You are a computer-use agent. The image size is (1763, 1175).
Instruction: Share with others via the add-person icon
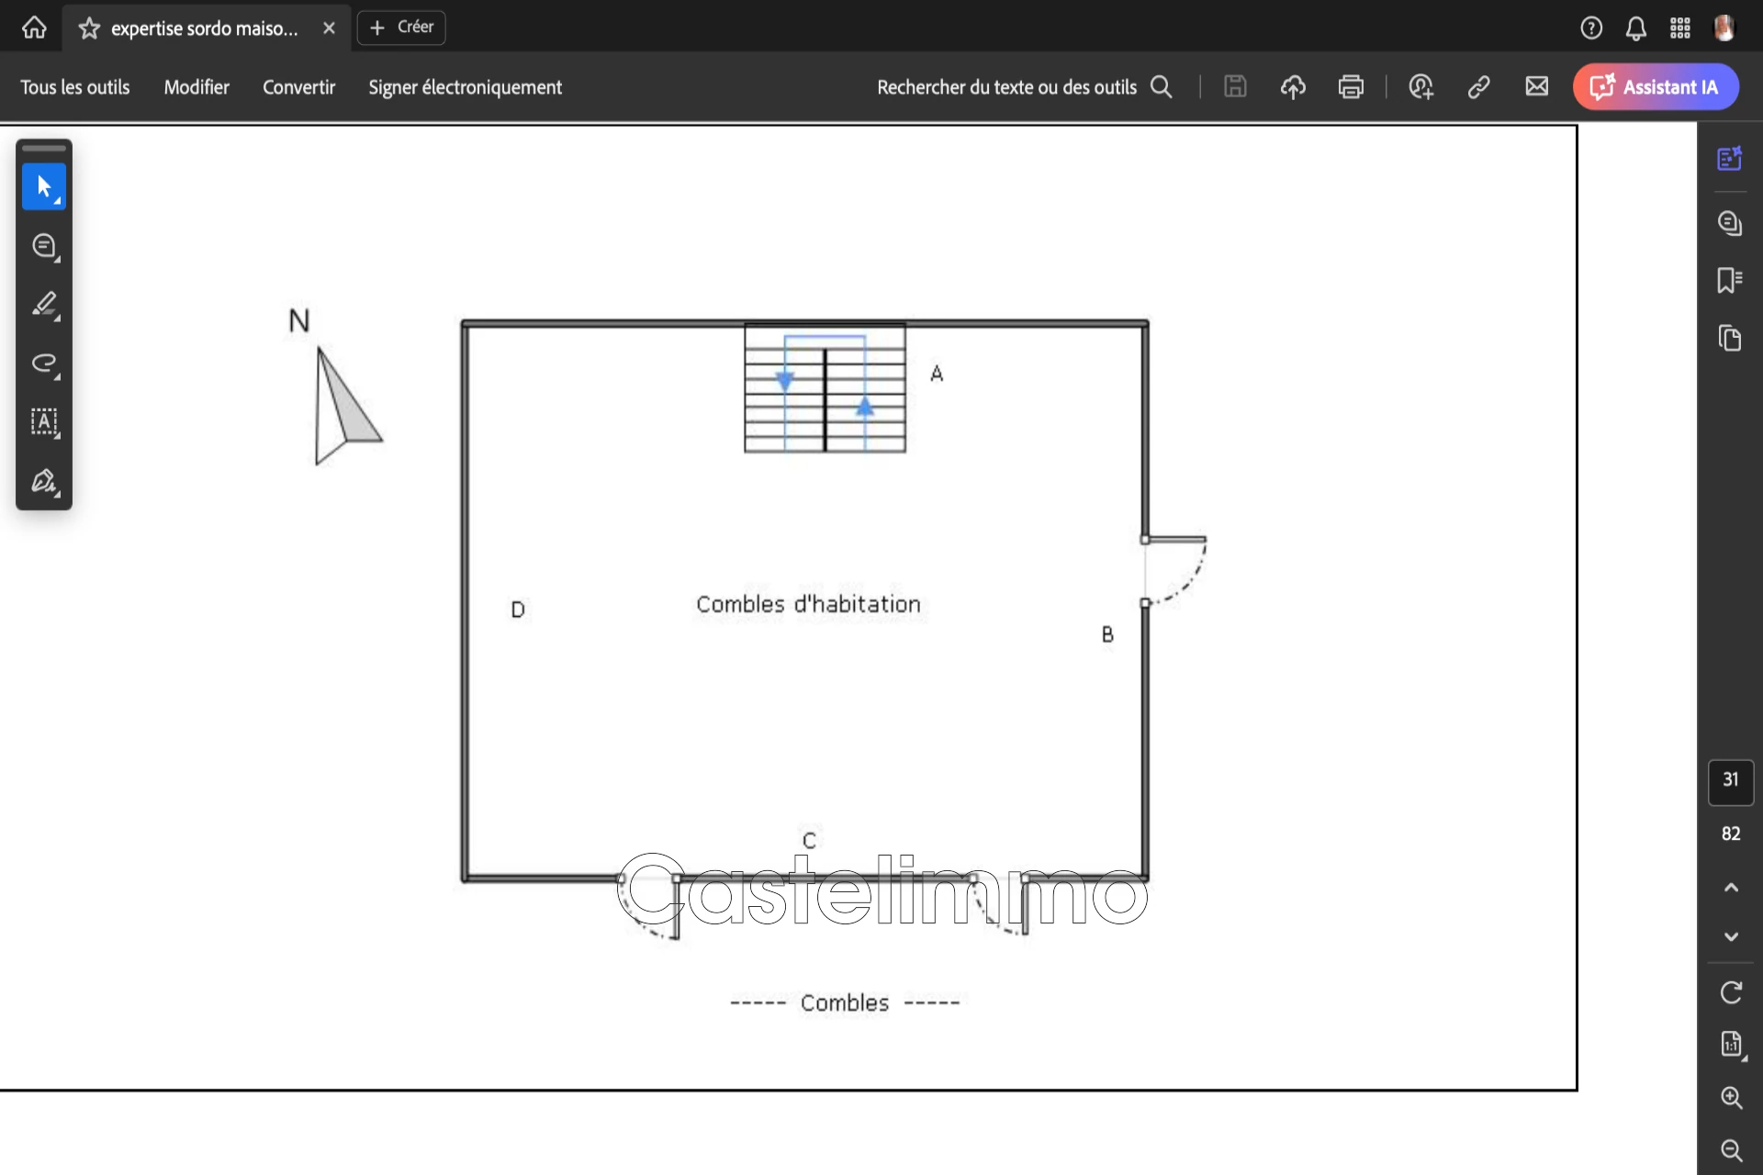[x=1421, y=87]
